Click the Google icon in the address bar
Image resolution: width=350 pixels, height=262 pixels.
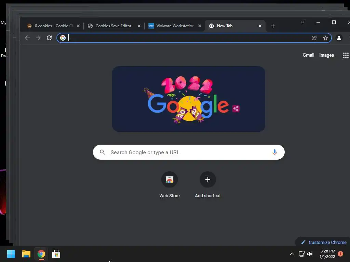pyautogui.click(x=63, y=38)
